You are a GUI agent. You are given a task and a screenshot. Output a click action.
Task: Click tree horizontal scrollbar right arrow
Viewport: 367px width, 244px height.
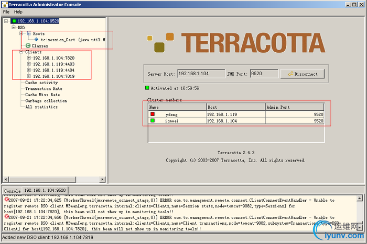[102, 179]
